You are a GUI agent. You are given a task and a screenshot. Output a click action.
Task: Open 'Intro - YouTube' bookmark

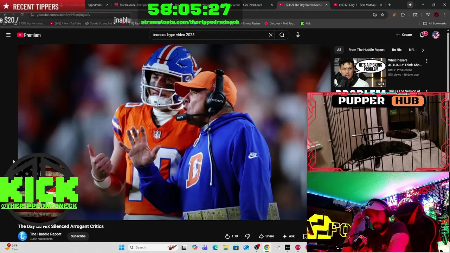coord(66,24)
